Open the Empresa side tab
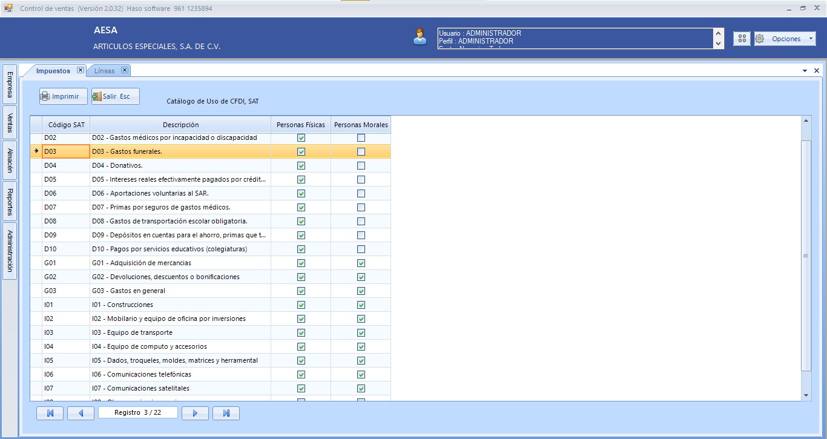 click(10, 85)
